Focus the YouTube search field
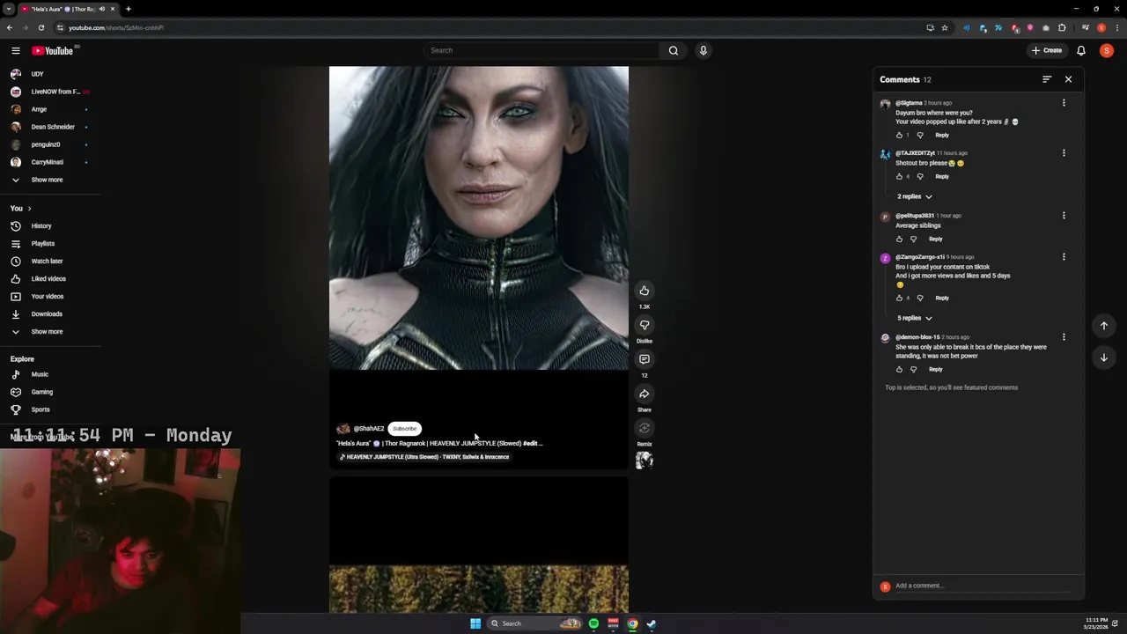 tap(541, 50)
